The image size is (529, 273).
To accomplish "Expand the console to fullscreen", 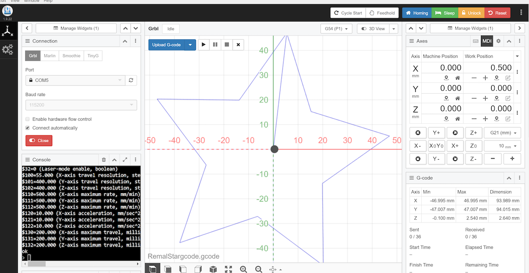I will tap(125, 160).
